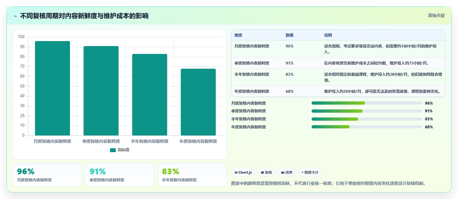The height and width of the screenshot is (199, 458).
Task: Click the 月度复核内容新鲜度 cell in the table
Action: click(x=252, y=46)
